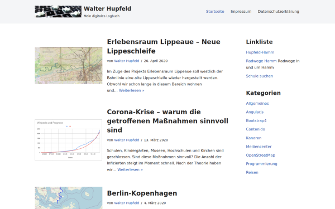Open post title Erlebensraum Lippeaue – Neue Lippeschleife
335x209 pixels.
164,46
